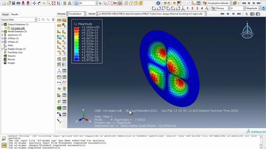Click the filled render style cube icon
This screenshot has height=149, width=266.
pyautogui.click(x=136, y=3)
